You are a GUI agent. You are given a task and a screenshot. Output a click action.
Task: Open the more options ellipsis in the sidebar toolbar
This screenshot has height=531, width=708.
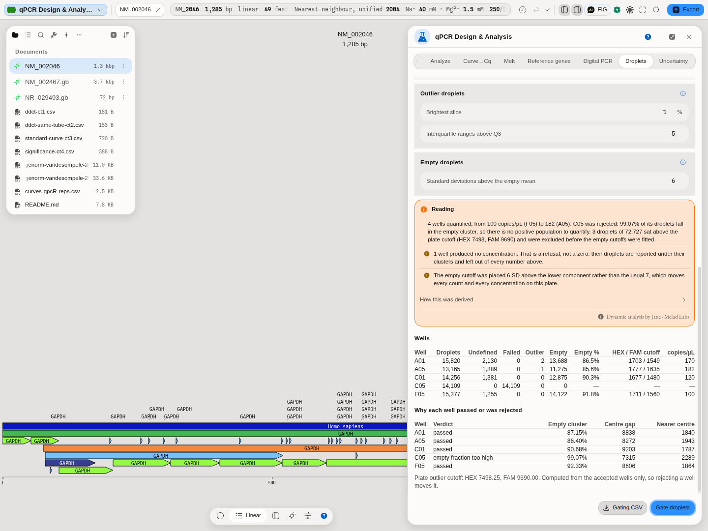coord(79,35)
